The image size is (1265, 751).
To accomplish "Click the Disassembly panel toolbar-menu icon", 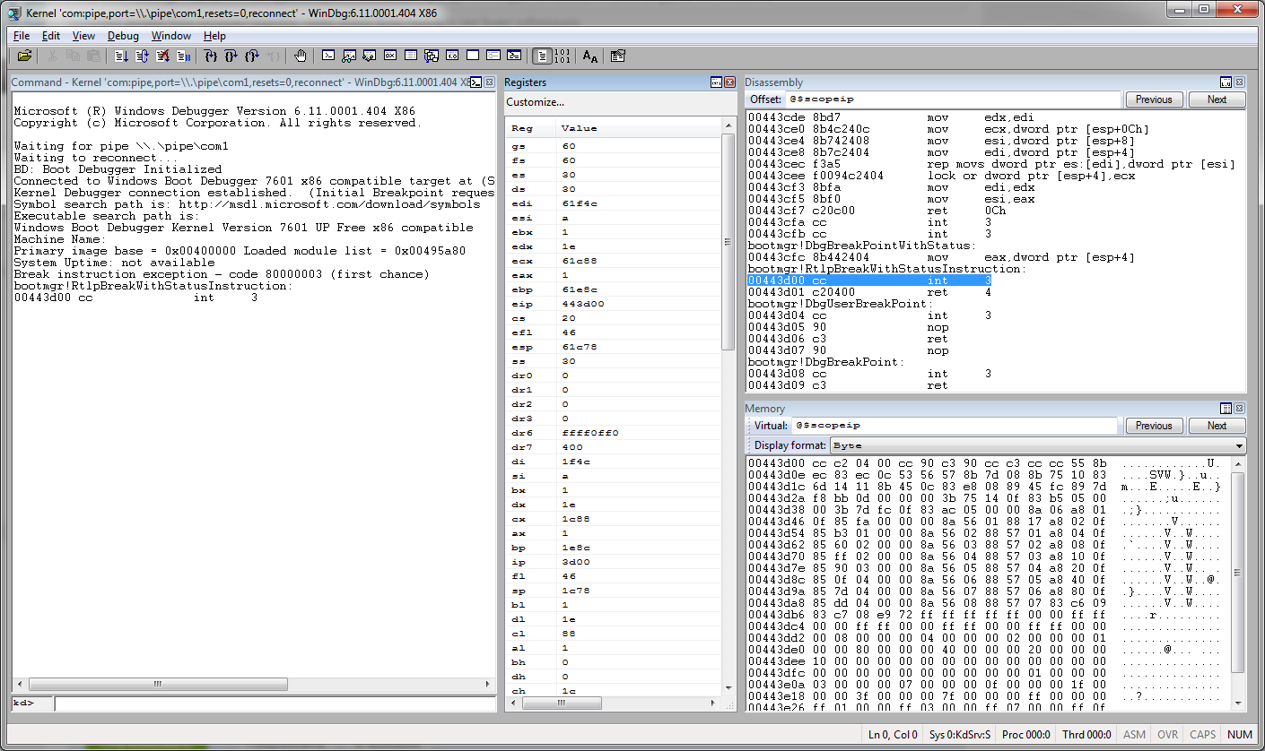I will pos(1226,82).
